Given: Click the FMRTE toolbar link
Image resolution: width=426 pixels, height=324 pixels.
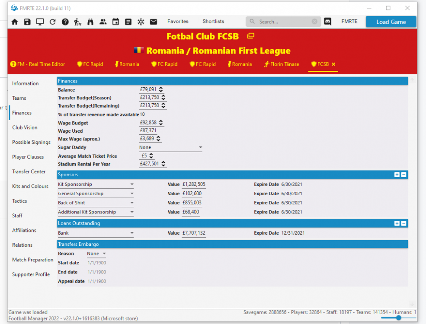Looking at the screenshot, I should coord(349,22).
